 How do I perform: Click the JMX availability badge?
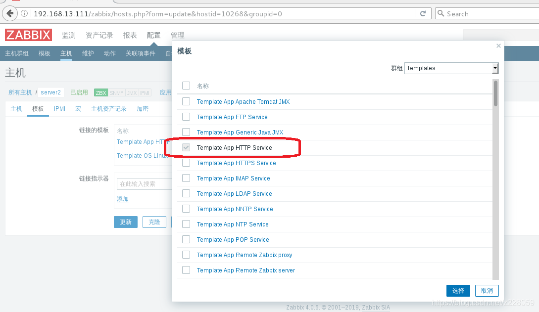click(132, 92)
